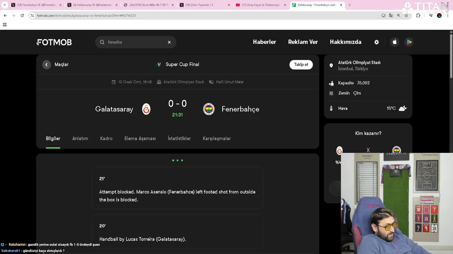
Task: Click the 21' Marco Asensio attempt blocked entry
Action: 177,188
